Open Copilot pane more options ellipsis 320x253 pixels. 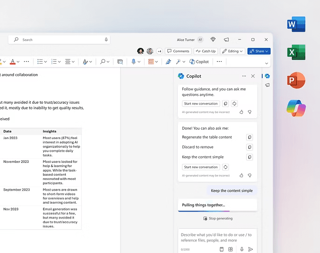(244, 76)
